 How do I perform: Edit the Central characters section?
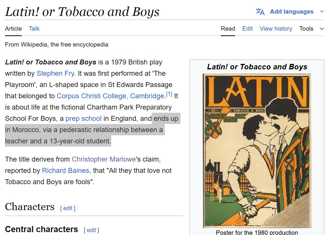coord(92,230)
